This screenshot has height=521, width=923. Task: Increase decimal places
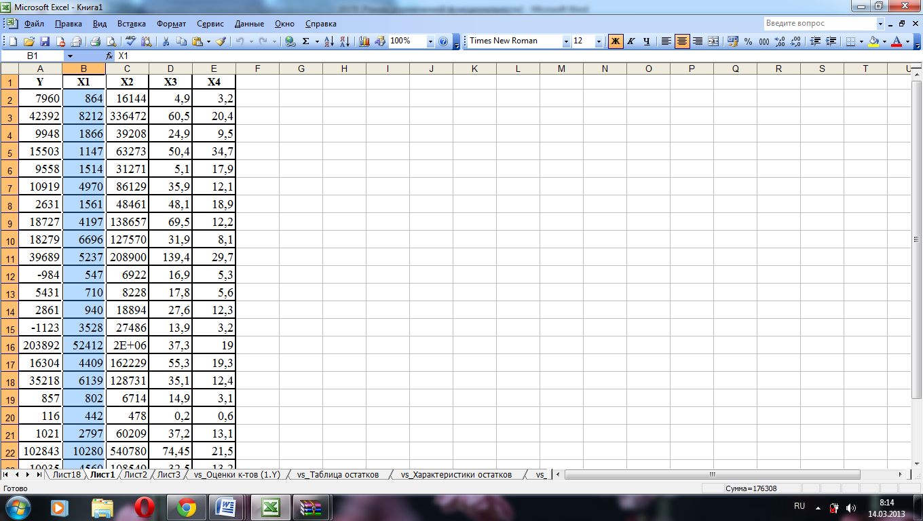[780, 41]
